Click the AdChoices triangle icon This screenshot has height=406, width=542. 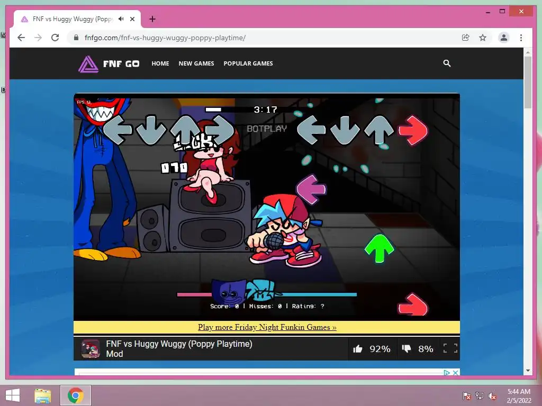[447, 373]
